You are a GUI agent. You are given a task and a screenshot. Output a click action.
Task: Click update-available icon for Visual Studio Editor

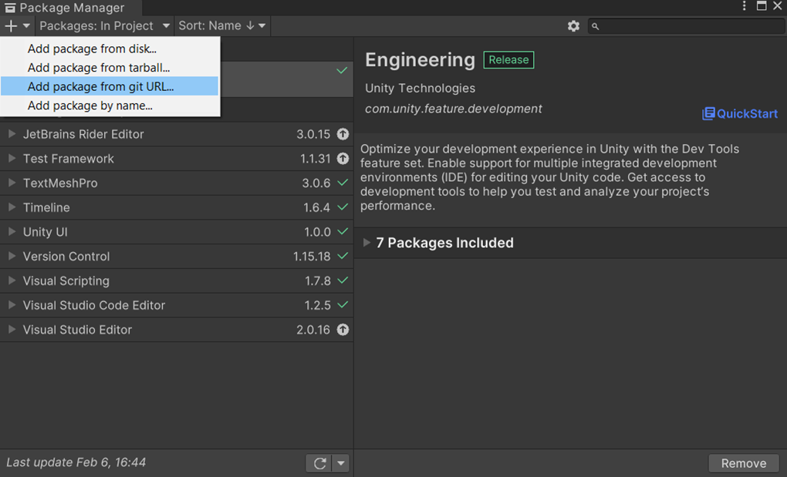tap(343, 329)
